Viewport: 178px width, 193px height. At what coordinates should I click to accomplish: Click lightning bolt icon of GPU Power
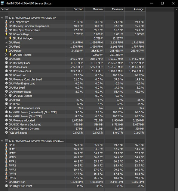(6, 51)
